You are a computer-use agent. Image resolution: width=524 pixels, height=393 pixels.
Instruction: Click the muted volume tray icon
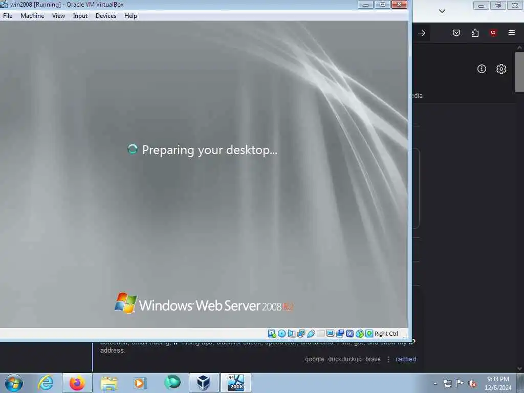[x=472, y=383]
